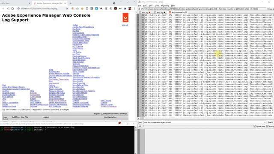Screen dimensions: 274x154
Task: Click the Logger column header
Action: [x=46, y=117]
